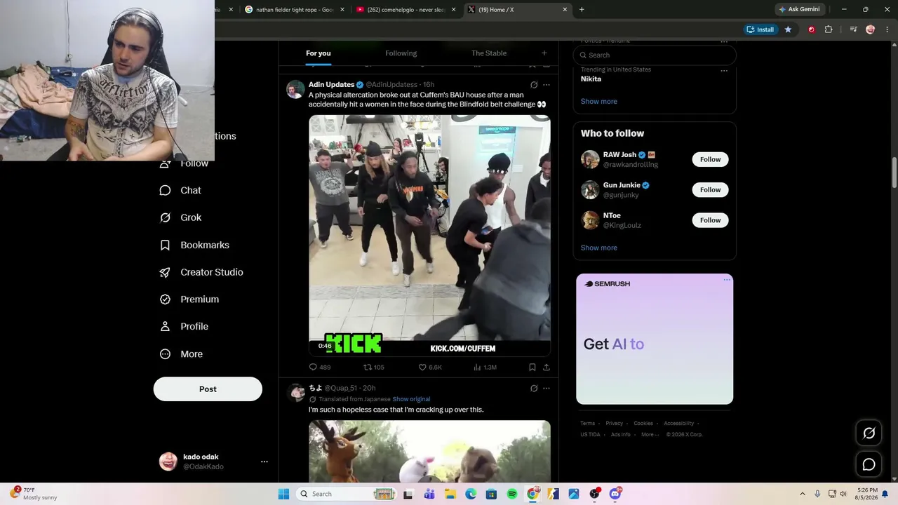Image resolution: width=898 pixels, height=505 pixels.
Task: Reply to the Adin Updates post
Action: [313, 367]
